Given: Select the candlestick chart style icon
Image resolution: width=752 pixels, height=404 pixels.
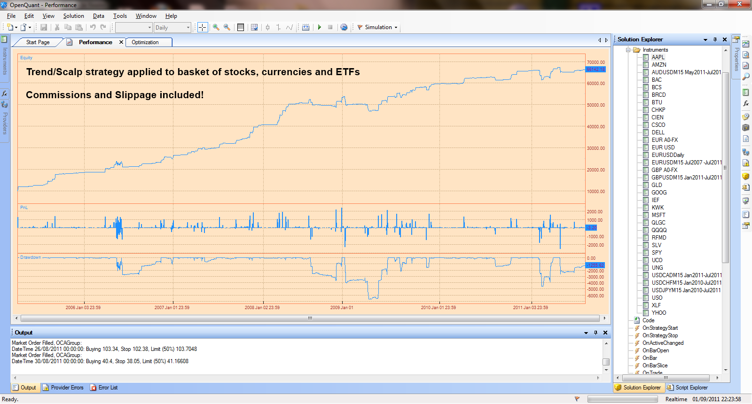Looking at the screenshot, I should (x=268, y=27).
